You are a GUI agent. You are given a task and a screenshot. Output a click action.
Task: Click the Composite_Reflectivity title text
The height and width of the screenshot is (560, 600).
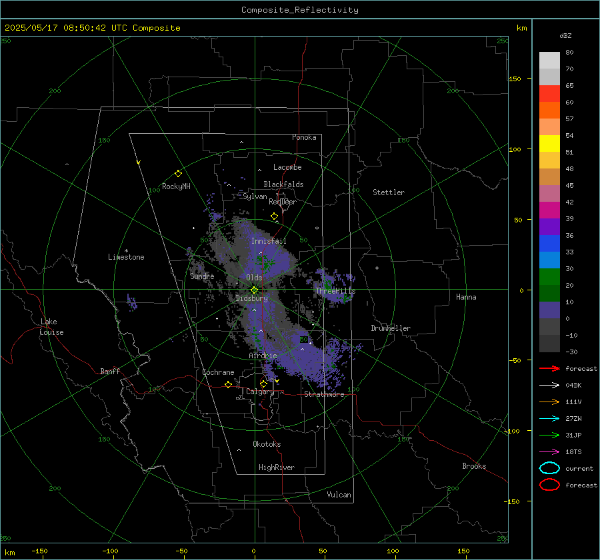299,10
